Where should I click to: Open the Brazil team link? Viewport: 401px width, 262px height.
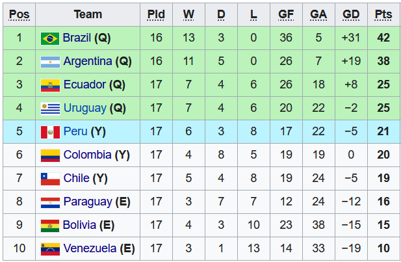(77, 38)
